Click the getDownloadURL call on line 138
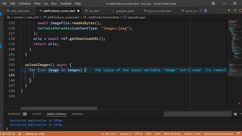242x136 pixels. pyautogui.click(x=84, y=39)
